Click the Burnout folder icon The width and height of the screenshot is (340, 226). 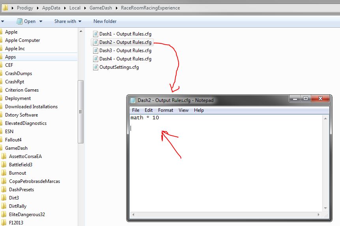tap(4, 173)
